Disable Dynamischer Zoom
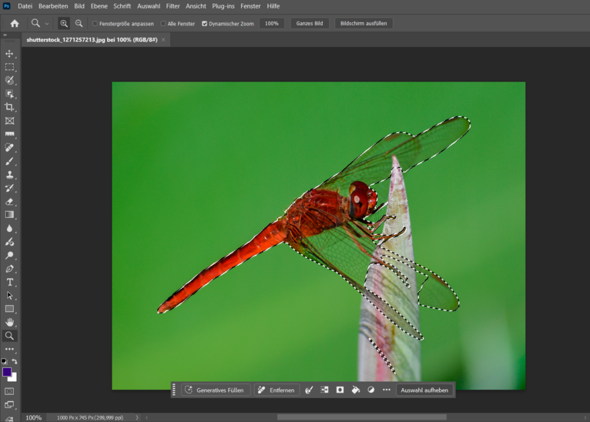This screenshot has width=590, height=422. (x=205, y=24)
